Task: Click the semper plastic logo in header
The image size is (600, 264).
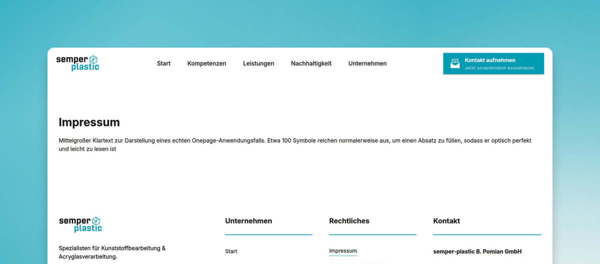Action: coord(77,63)
